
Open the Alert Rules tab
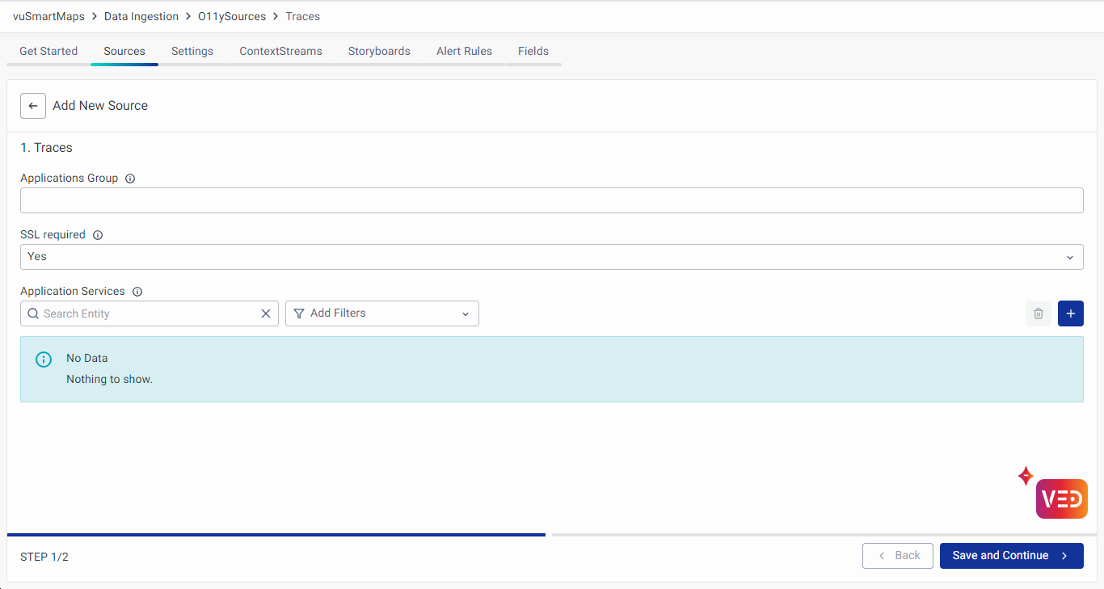[464, 51]
